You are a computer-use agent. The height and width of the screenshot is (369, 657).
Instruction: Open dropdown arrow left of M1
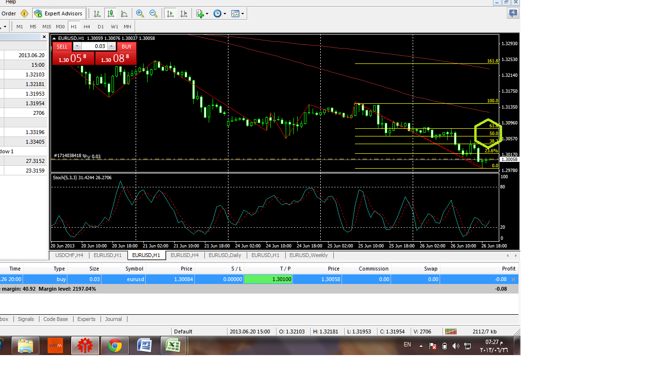5,26
